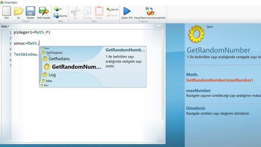Click the editor window close button
The image size is (261, 147).
click(159, 25)
